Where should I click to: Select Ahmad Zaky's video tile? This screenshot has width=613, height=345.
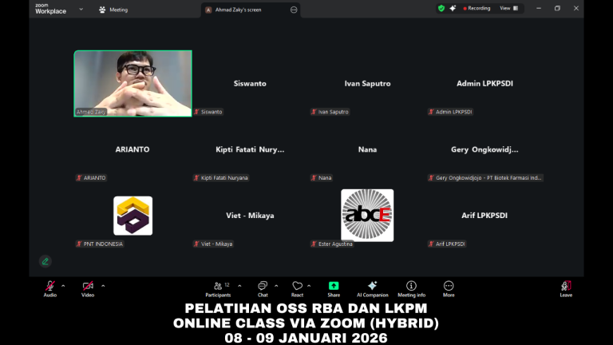(133, 83)
